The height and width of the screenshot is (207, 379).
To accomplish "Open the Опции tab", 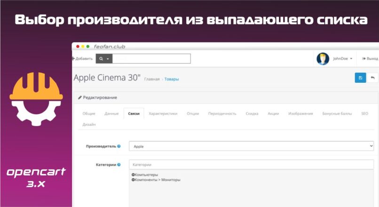I will [x=193, y=113].
